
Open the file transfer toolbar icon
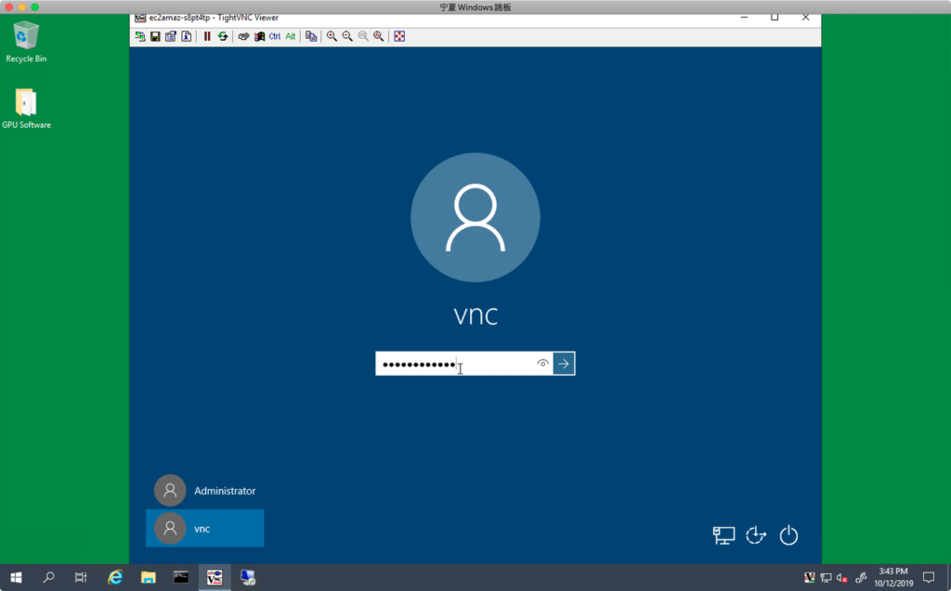(x=311, y=36)
